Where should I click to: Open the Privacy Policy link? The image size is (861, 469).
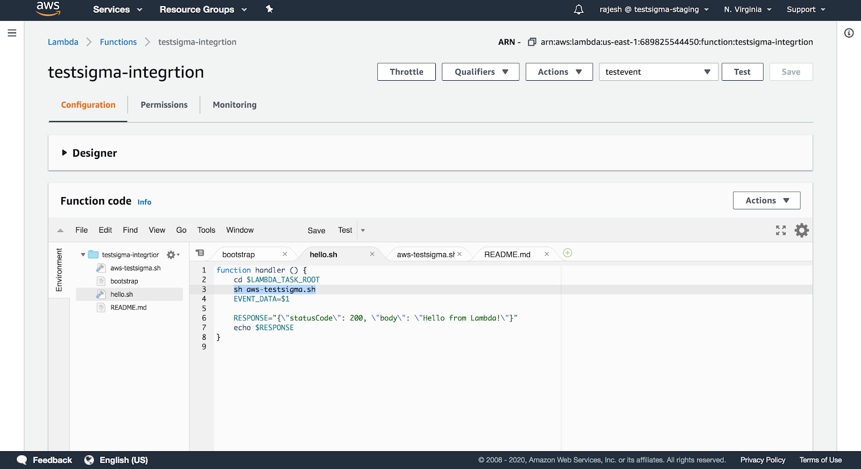[x=763, y=460]
